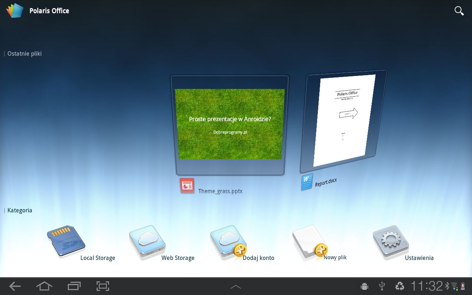This screenshot has width=472, height=295.
Task: Go back with the Android back arrow
Action: click(15, 286)
